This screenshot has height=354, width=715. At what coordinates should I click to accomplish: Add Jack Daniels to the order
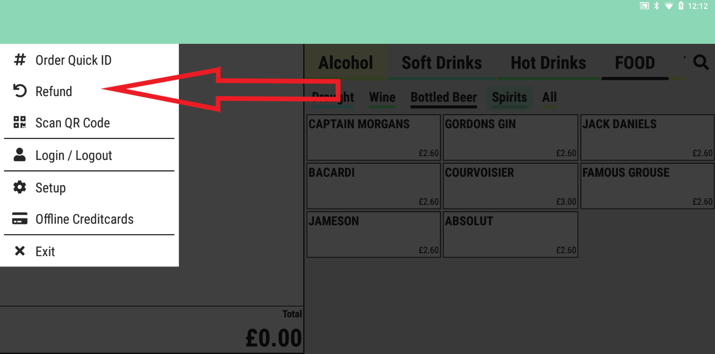coord(647,138)
